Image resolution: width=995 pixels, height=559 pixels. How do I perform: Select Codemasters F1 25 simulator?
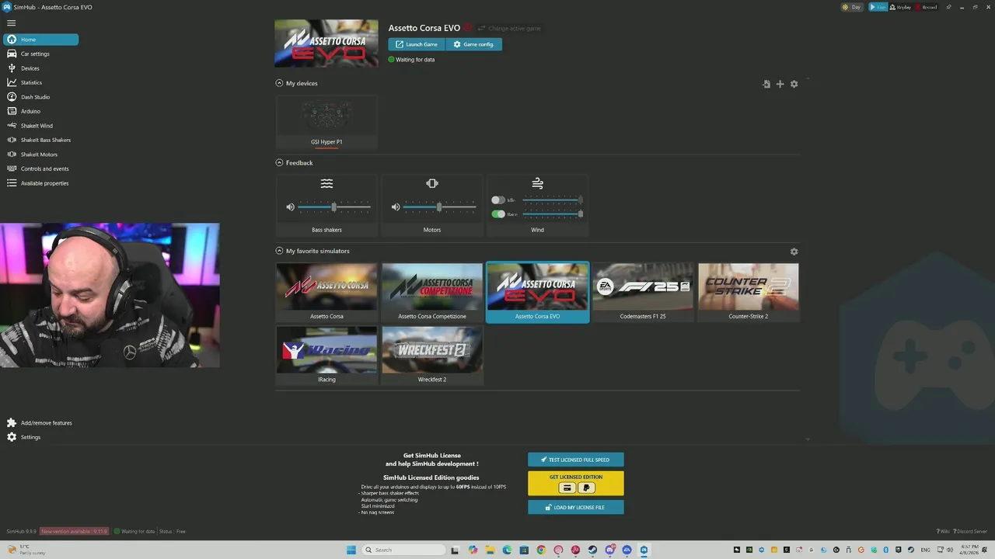(643, 292)
